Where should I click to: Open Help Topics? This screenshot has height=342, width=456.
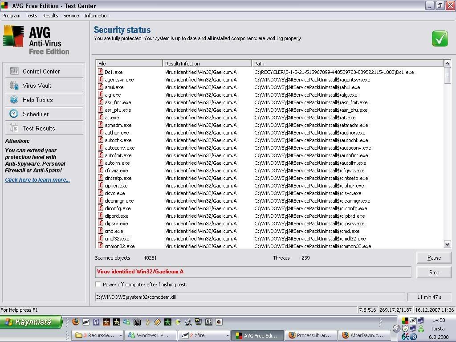pyautogui.click(x=44, y=100)
